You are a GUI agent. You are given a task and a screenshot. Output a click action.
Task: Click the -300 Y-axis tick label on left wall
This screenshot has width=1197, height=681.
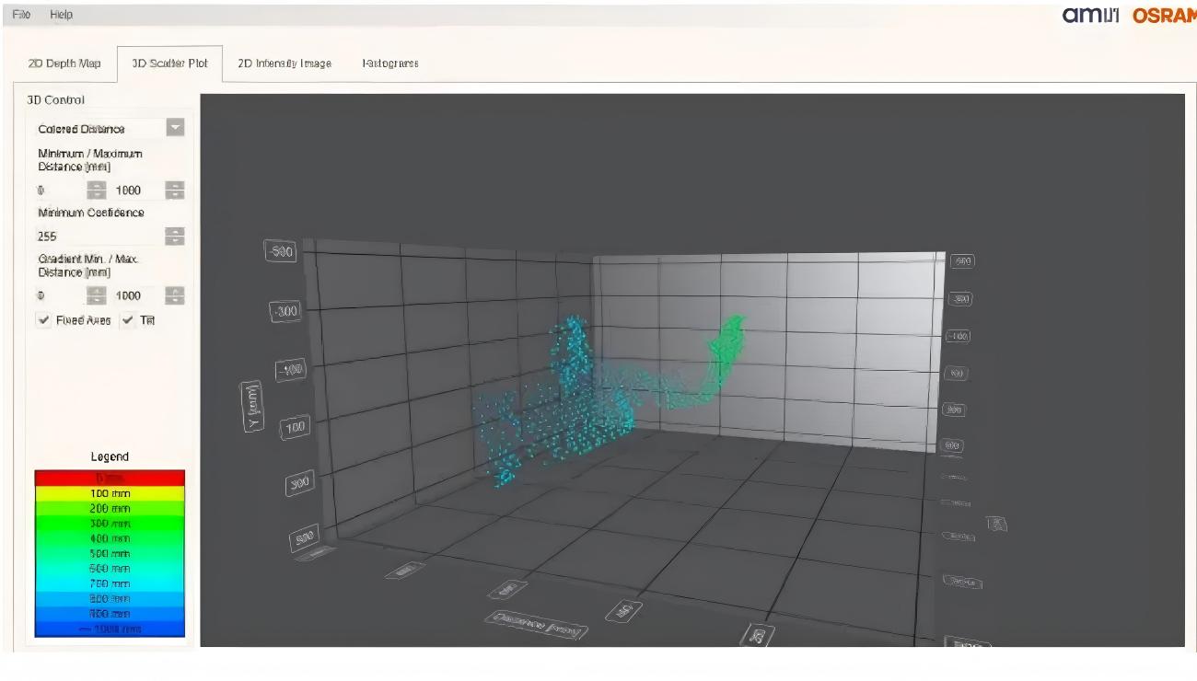tap(285, 312)
